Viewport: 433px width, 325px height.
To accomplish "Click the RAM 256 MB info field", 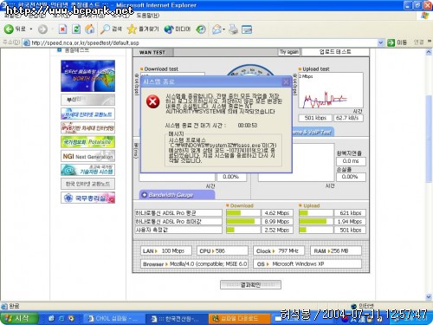I will (x=336, y=250).
